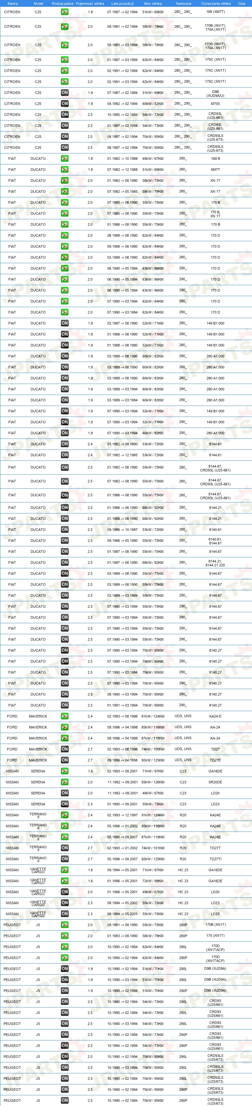The height and width of the screenshot is (1106, 252).
Task: Click petrol icon in PEUGEOT J5 170B (XN1T) row
Action: (64, 925)
